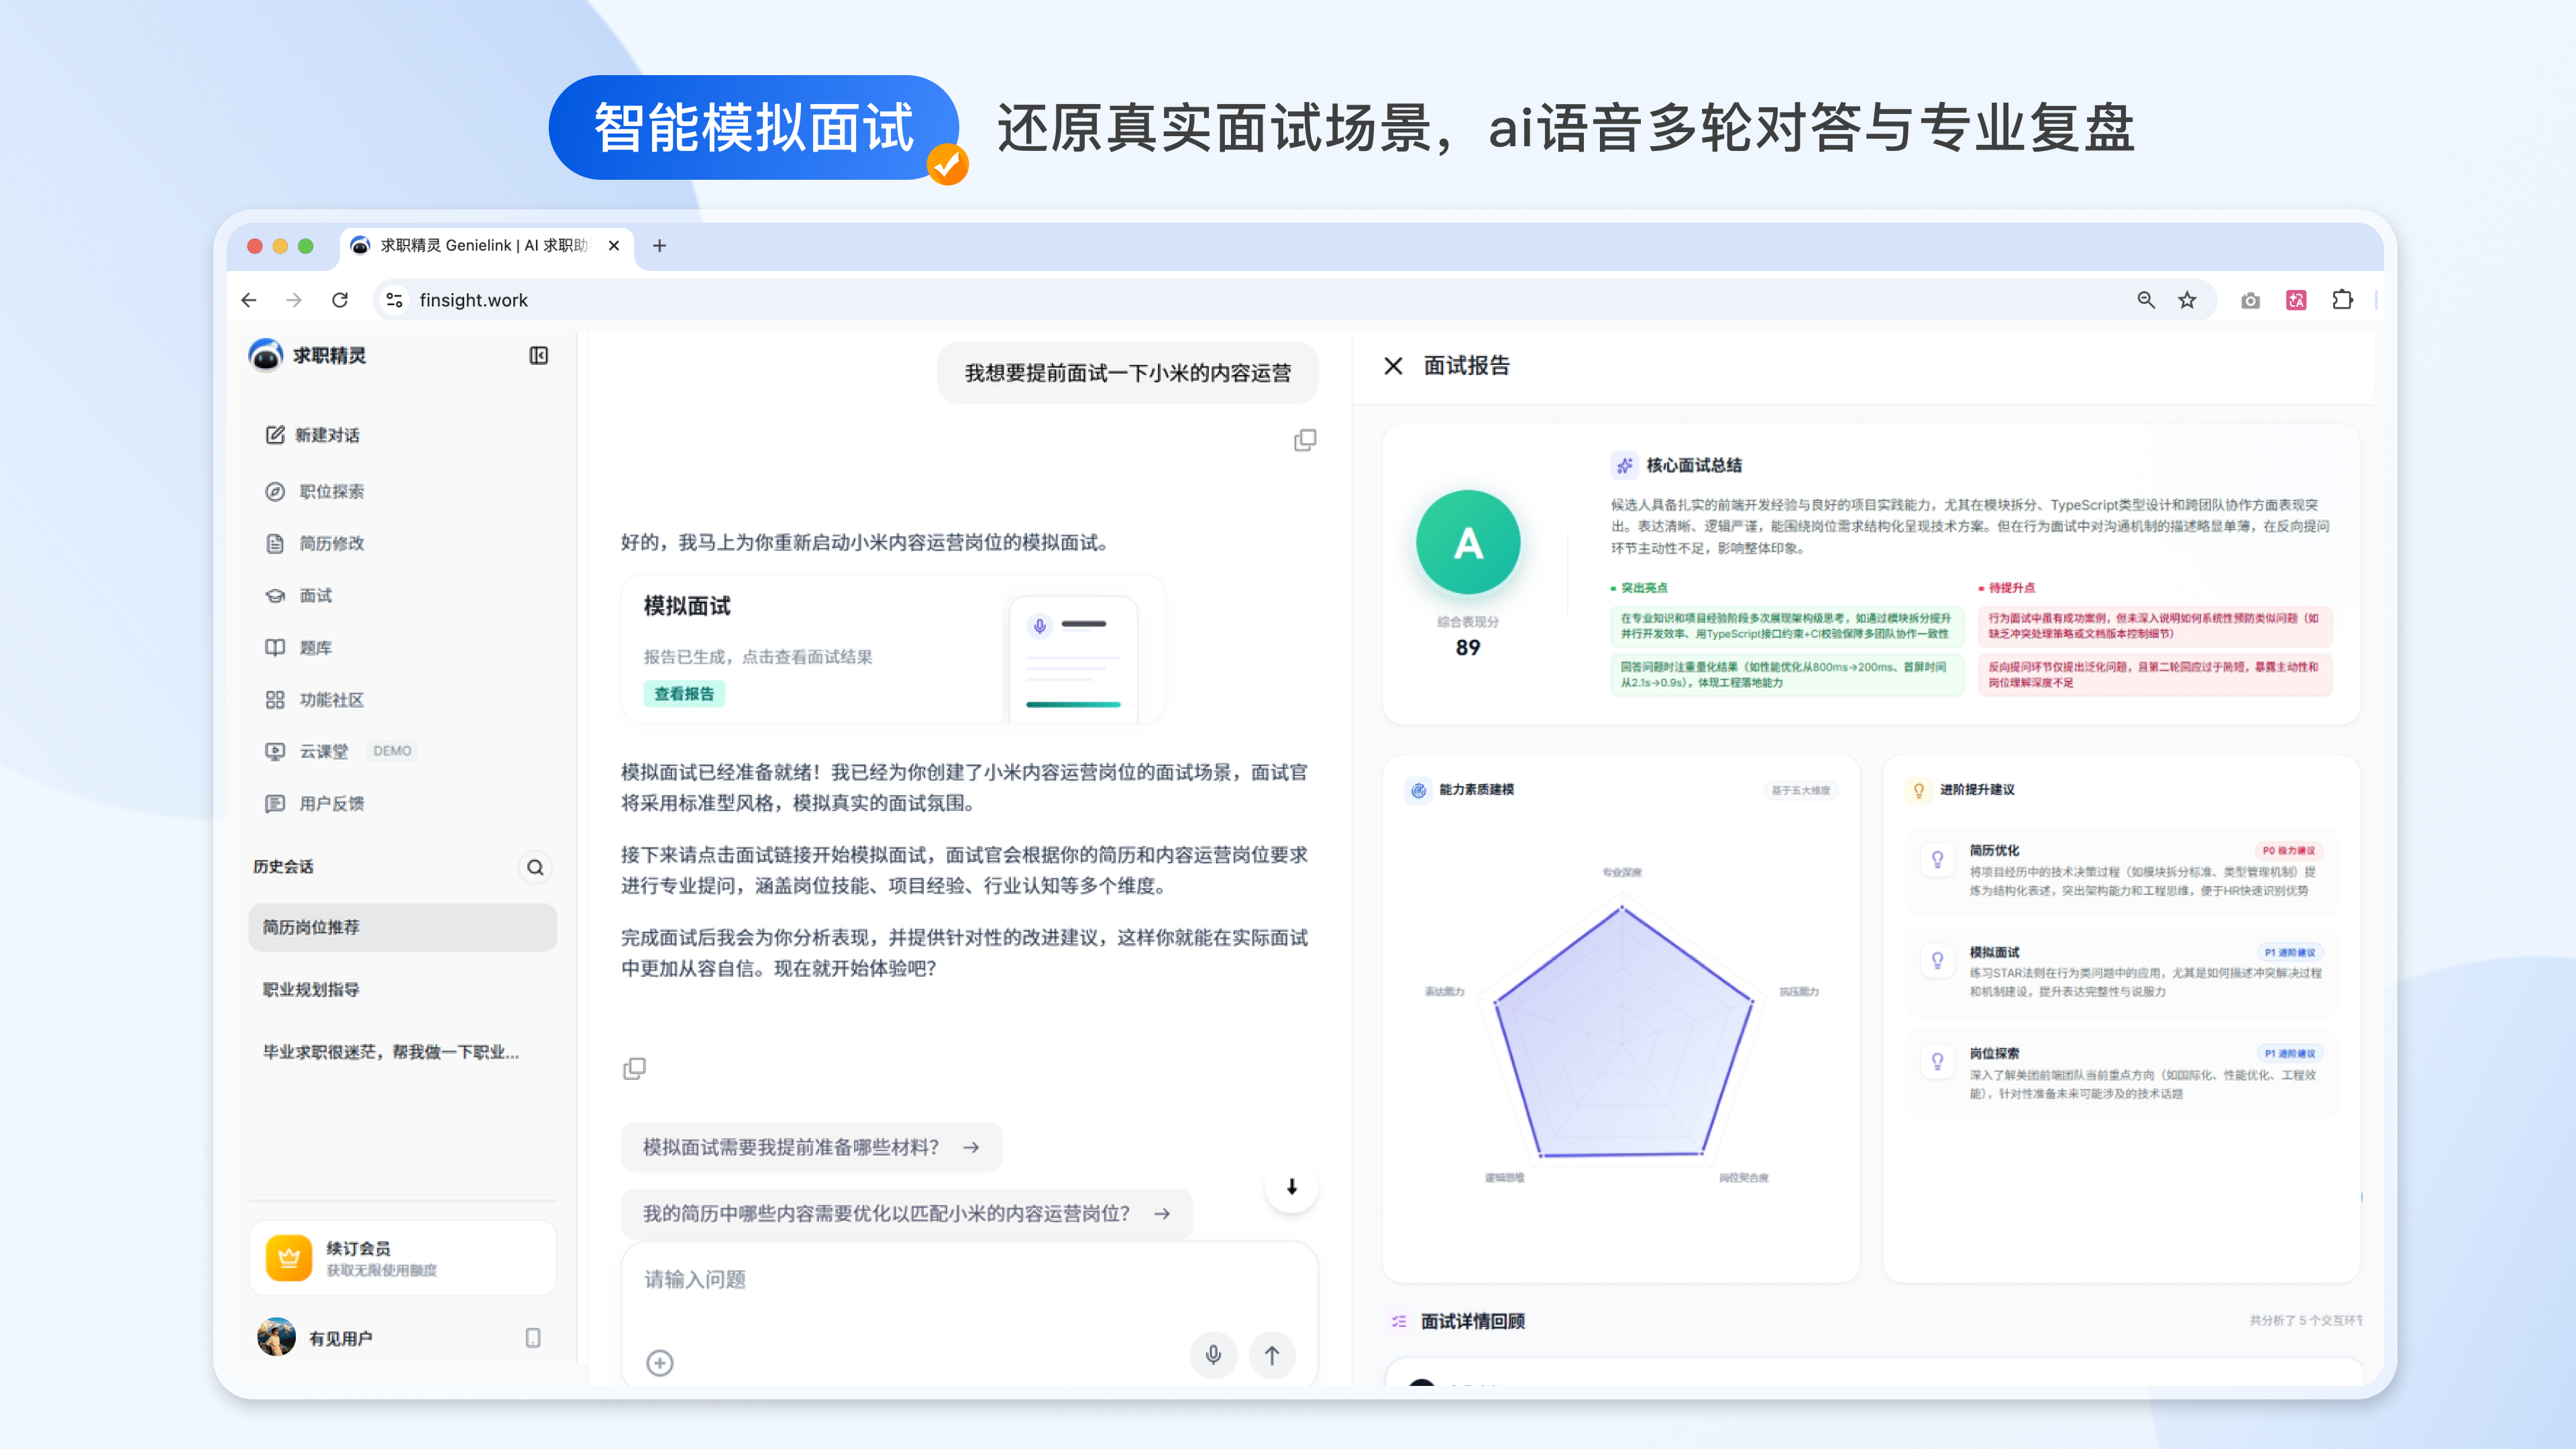Click the 基于五大维度 tag

(x=1800, y=790)
